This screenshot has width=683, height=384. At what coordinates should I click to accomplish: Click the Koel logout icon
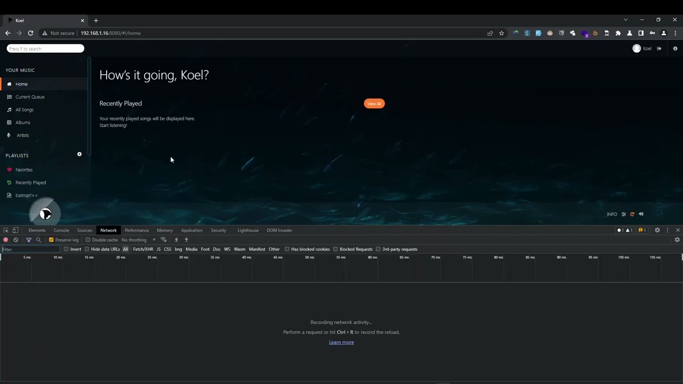pos(659,49)
